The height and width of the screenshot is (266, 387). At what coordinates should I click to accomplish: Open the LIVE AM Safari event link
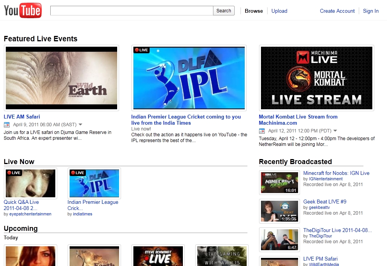click(22, 117)
